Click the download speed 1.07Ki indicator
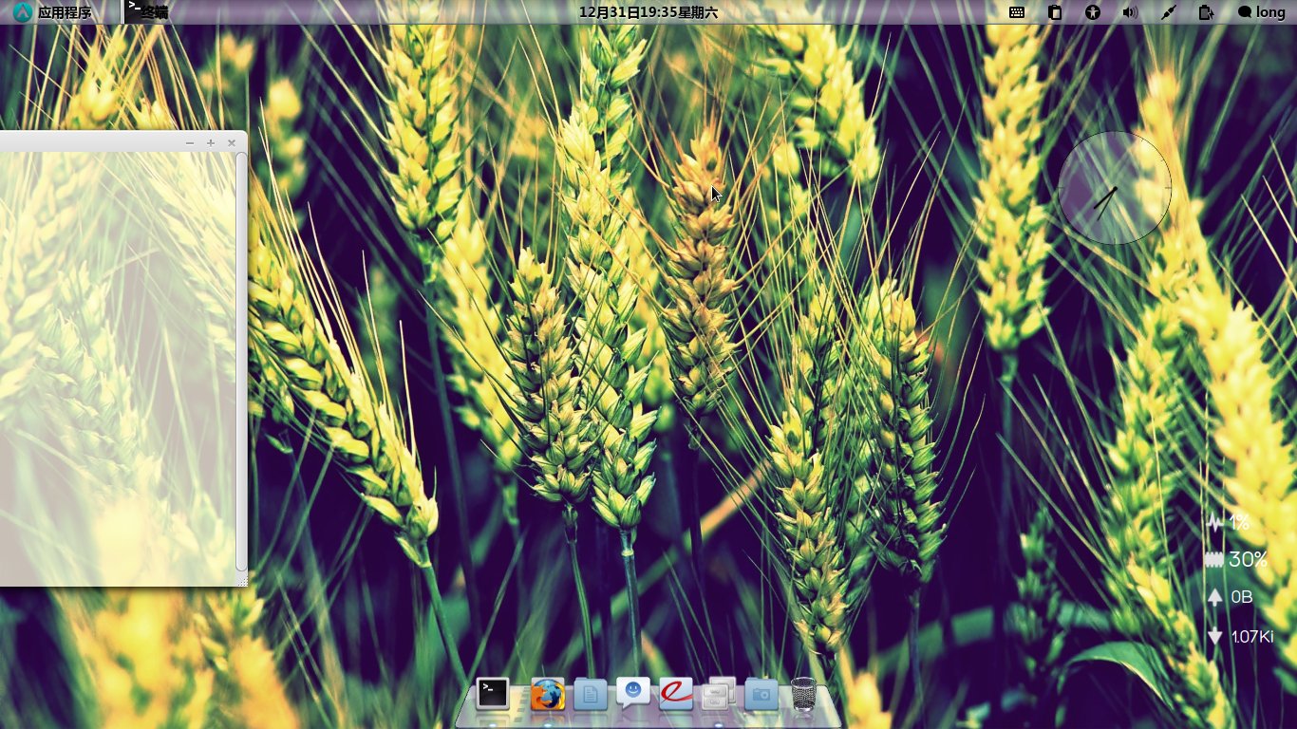Screen dimensions: 1297x729 click(1240, 636)
